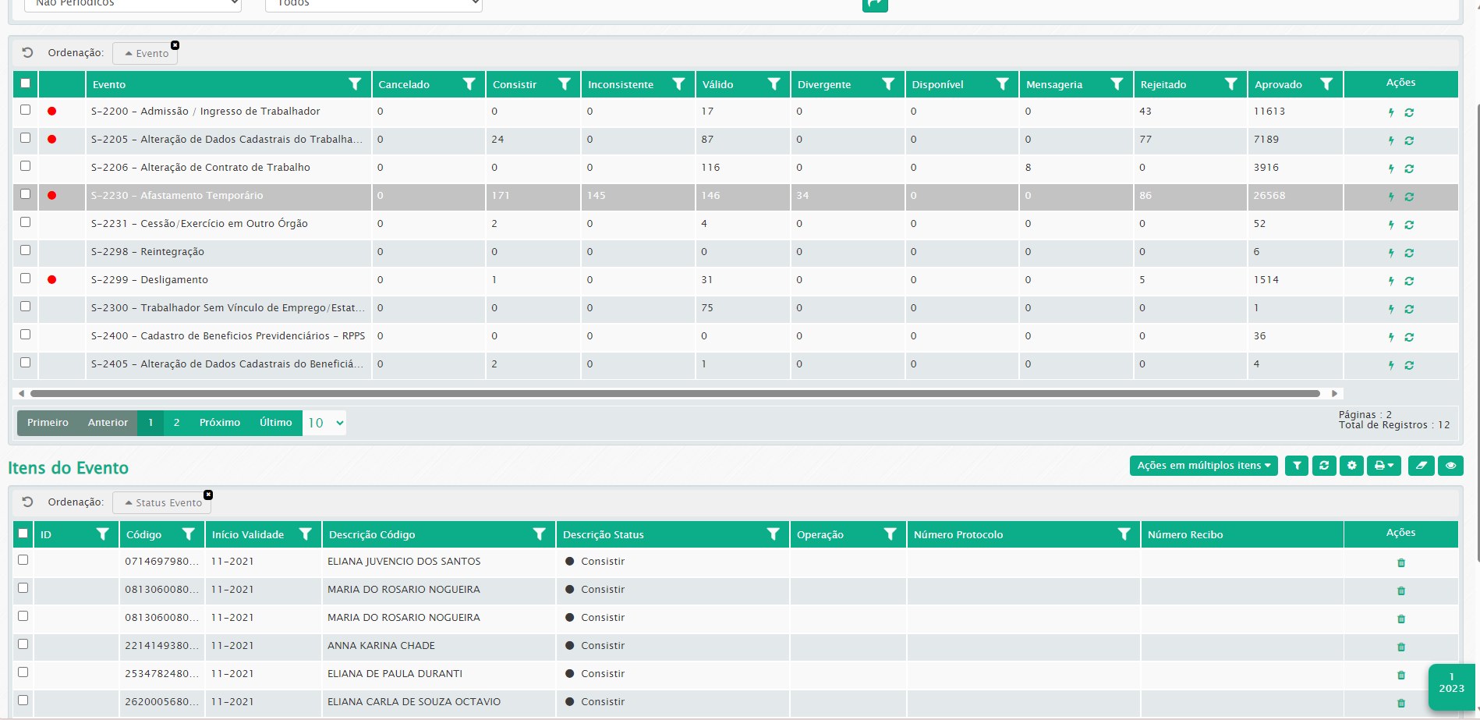This screenshot has width=1480, height=720.
Task: Filter the Rejeitado column
Action: click(1230, 84)
